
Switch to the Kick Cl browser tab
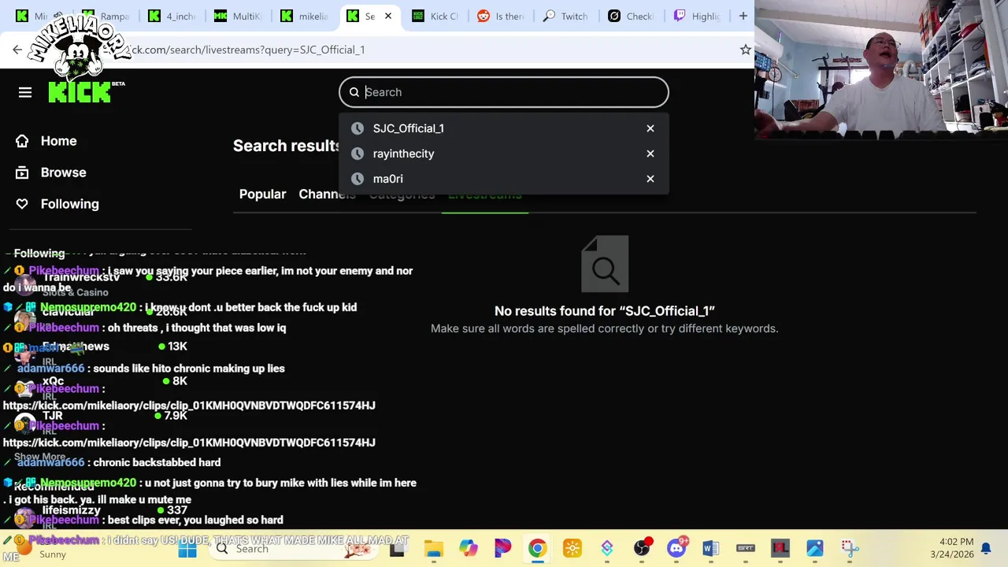(435, 16)
